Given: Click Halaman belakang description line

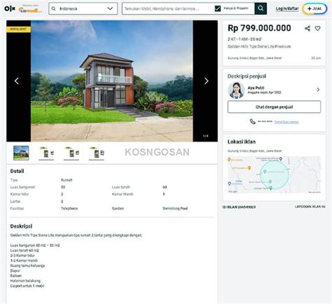Looking at the screenshot, I should pyautogui.click(x=25, y=281).
